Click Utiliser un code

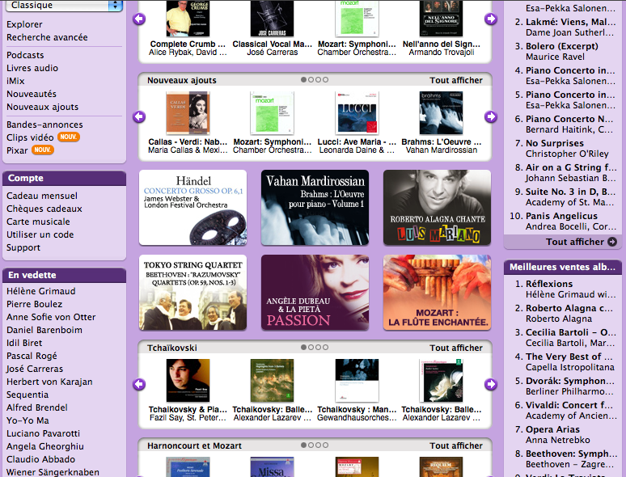pyautogui.click(x=40, y=234)
